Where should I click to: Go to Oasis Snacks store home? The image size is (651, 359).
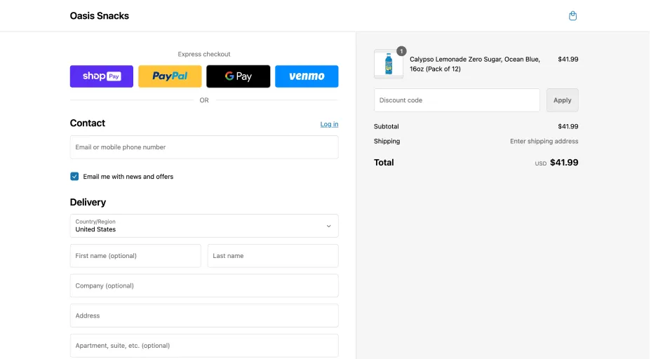tap(99, 15)
